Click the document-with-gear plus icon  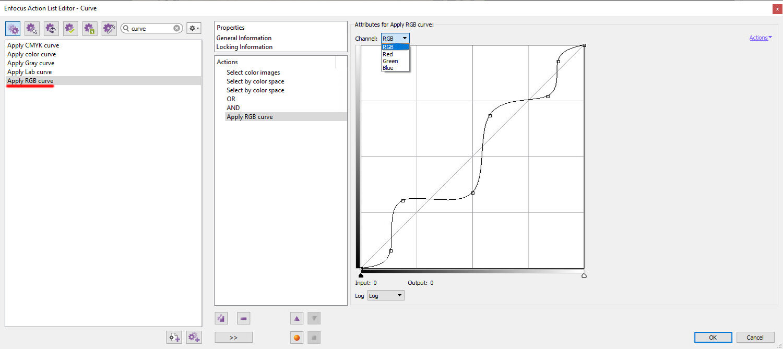(x=174, y=337)
